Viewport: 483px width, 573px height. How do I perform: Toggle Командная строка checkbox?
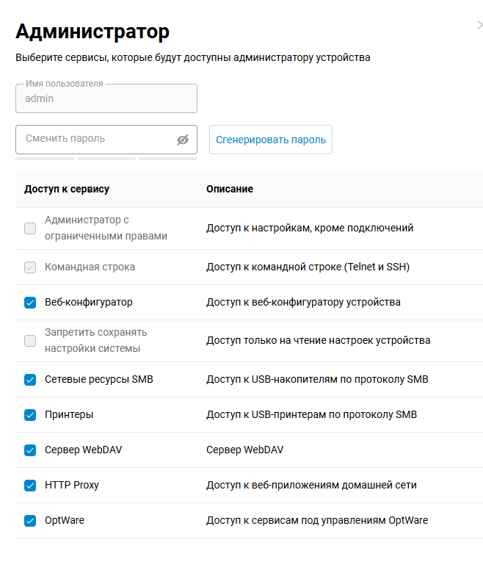pos(30,267)
